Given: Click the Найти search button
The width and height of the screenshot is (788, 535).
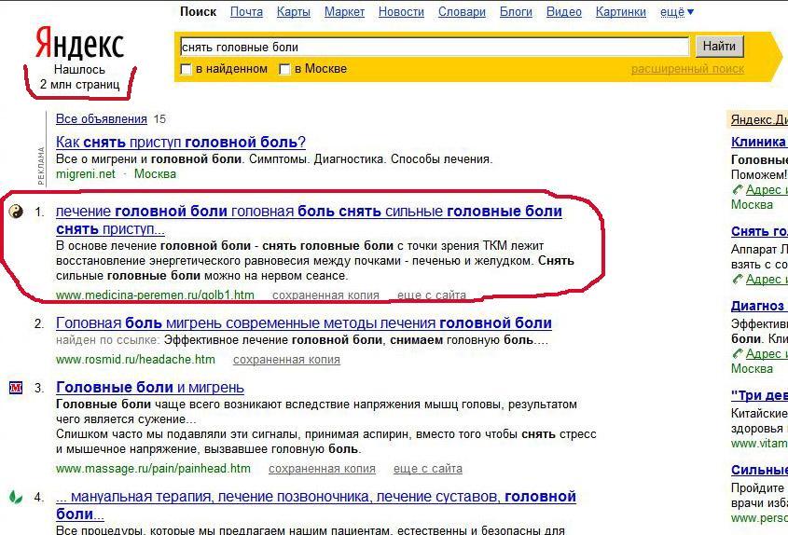Looking at the screenshot, I should [x=719, y=47].
